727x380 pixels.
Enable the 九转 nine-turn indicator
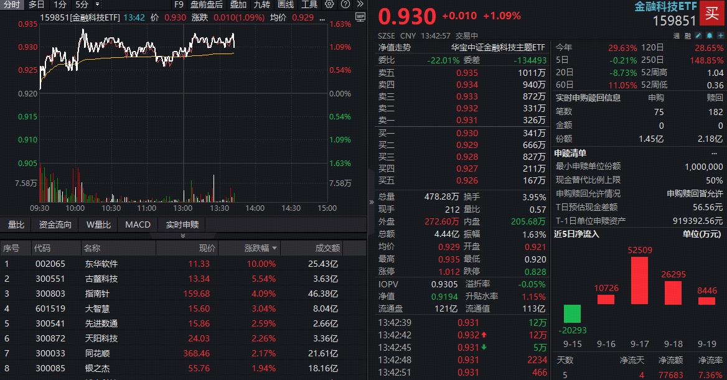click(x=262, y=5)
